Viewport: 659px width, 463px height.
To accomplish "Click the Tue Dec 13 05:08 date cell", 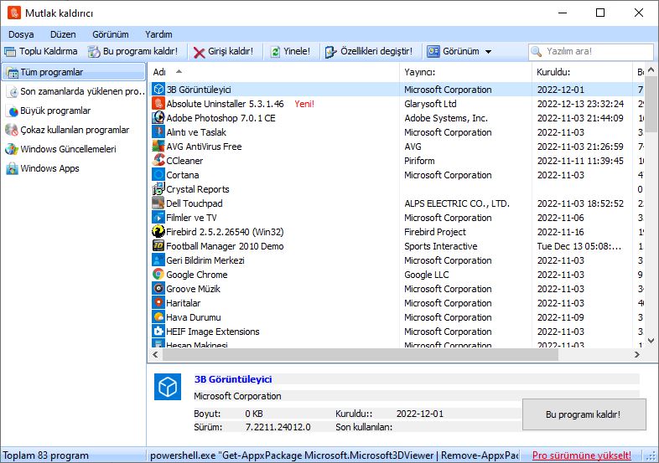I will click(x=579, y=246).
